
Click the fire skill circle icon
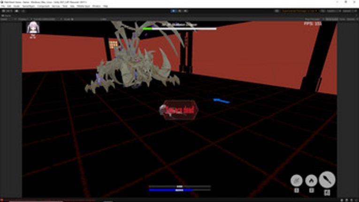pyautogui.click(x=311, y=180)
